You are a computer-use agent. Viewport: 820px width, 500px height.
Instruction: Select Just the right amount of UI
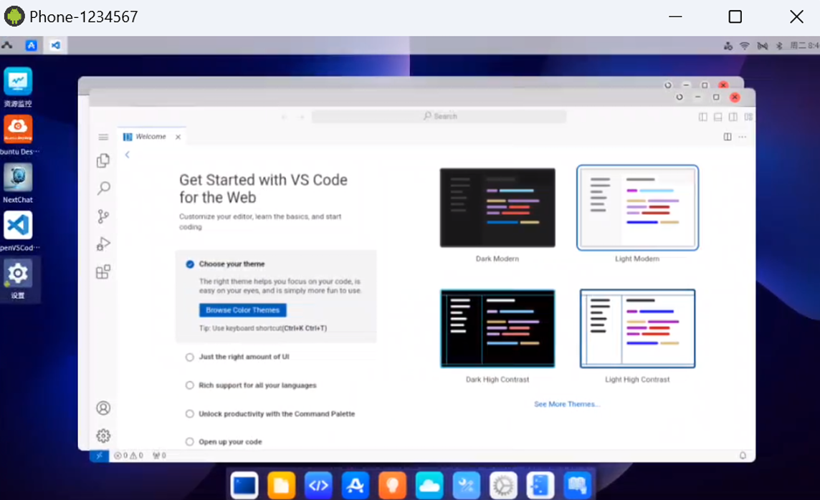coord(244,357)
